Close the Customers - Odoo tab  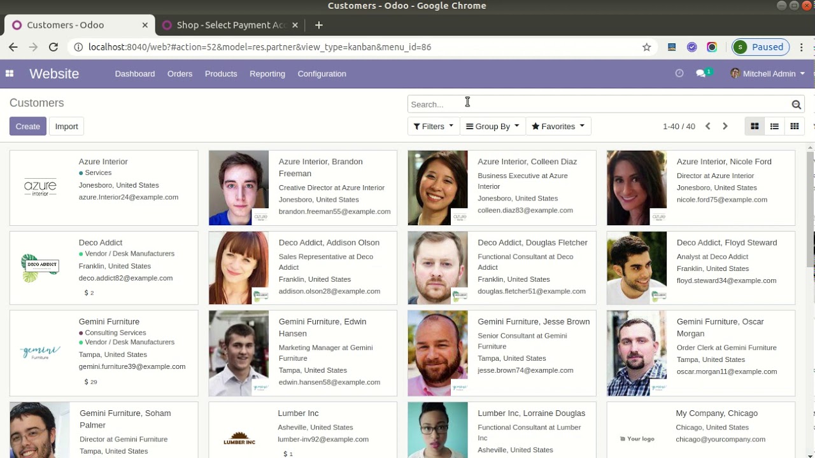pos(145,25)
